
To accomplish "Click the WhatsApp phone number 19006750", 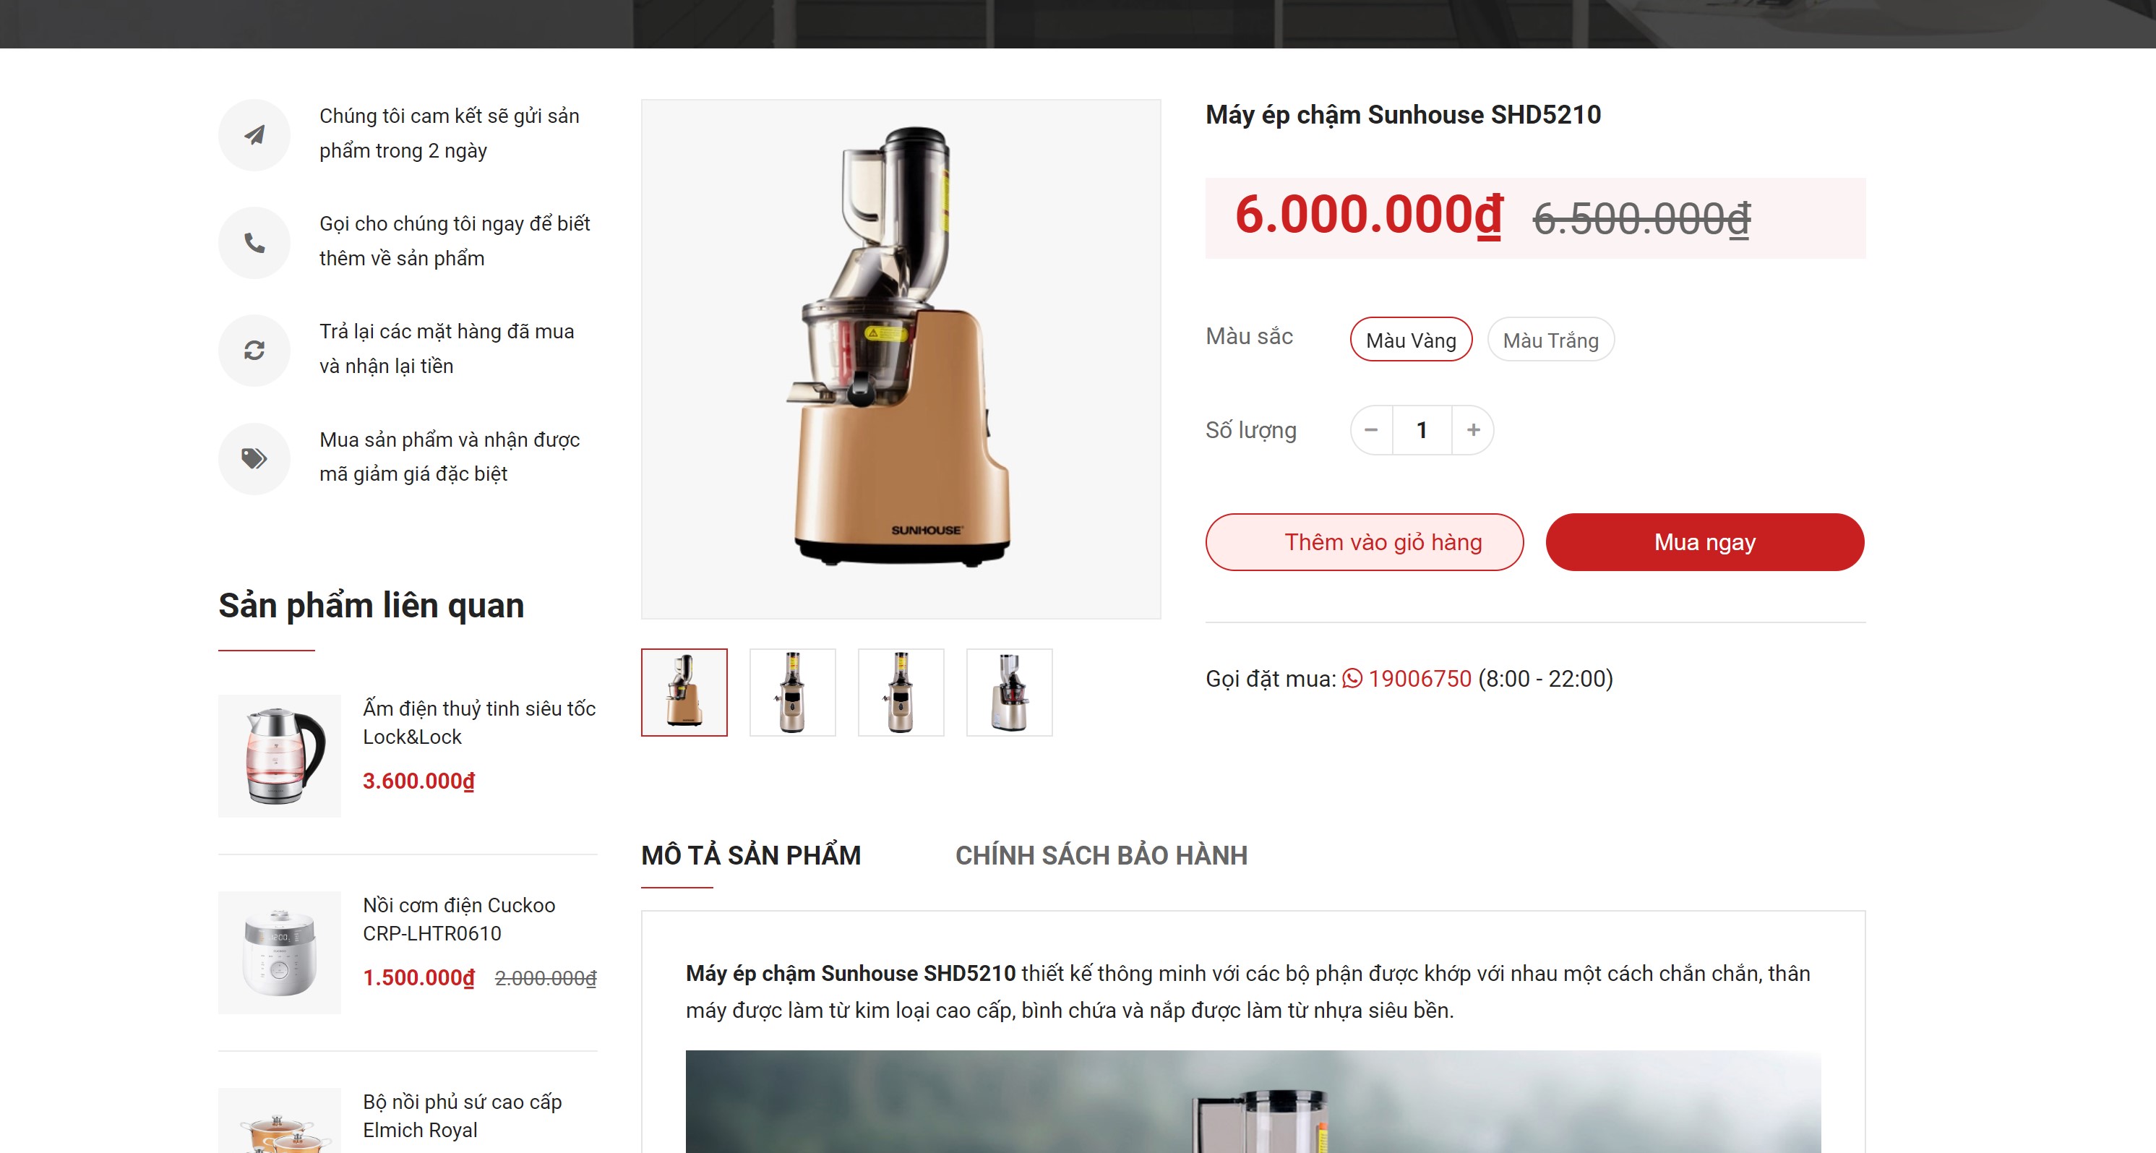I will tap(1419, 678).
